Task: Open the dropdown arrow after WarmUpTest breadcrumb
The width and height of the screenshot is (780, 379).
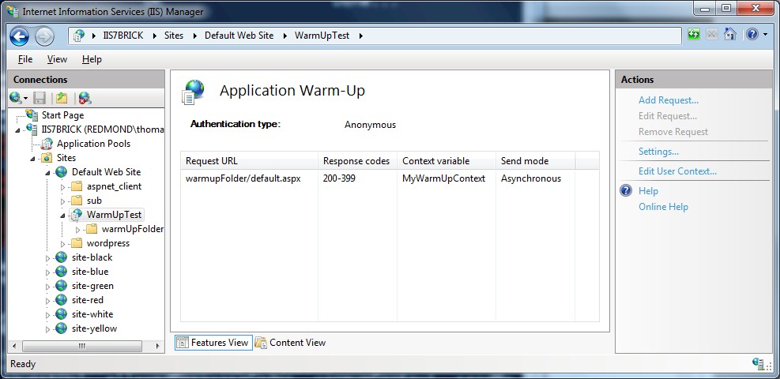Action: pyautogui.click(x=360, y=36)
